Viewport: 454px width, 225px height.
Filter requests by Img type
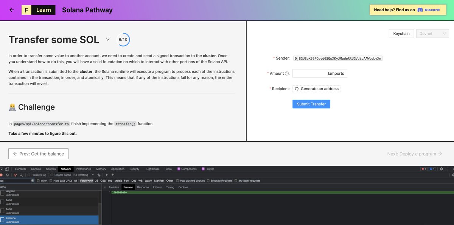(x=110, y=181)
